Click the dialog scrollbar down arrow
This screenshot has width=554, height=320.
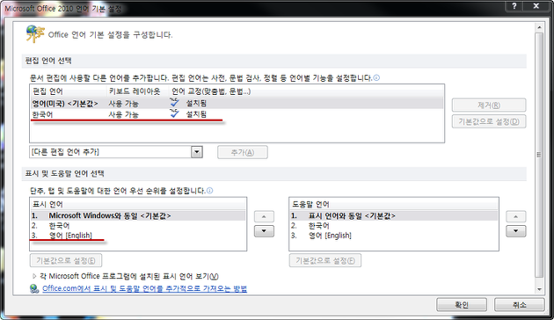click(539, 289)
